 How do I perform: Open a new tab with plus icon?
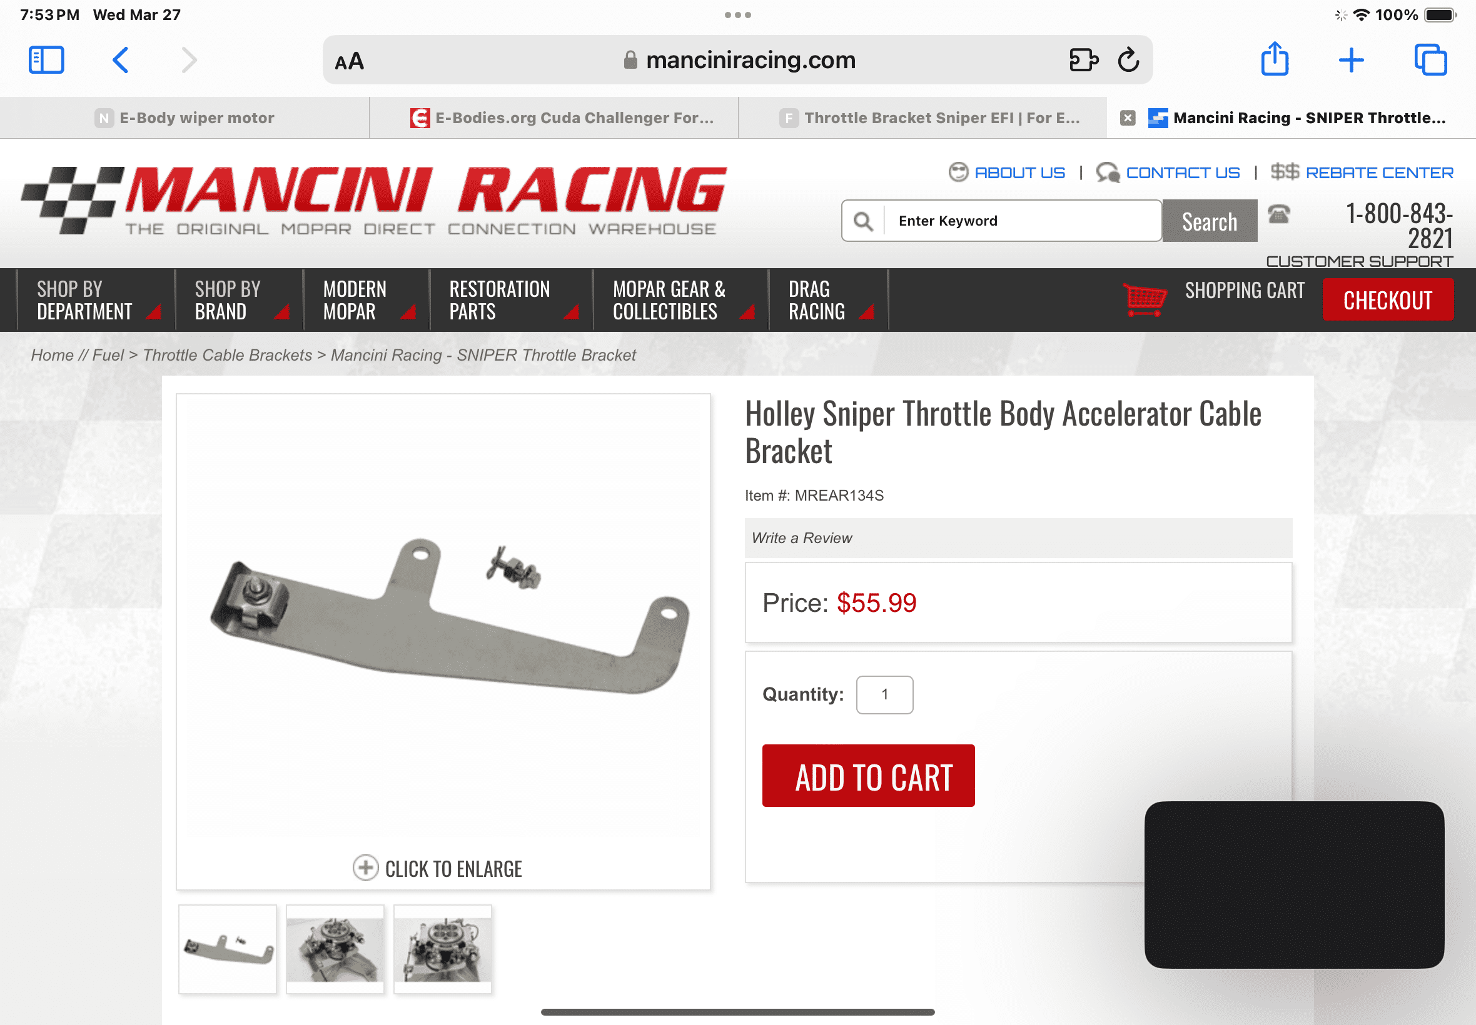click(x=1352, y=61)
